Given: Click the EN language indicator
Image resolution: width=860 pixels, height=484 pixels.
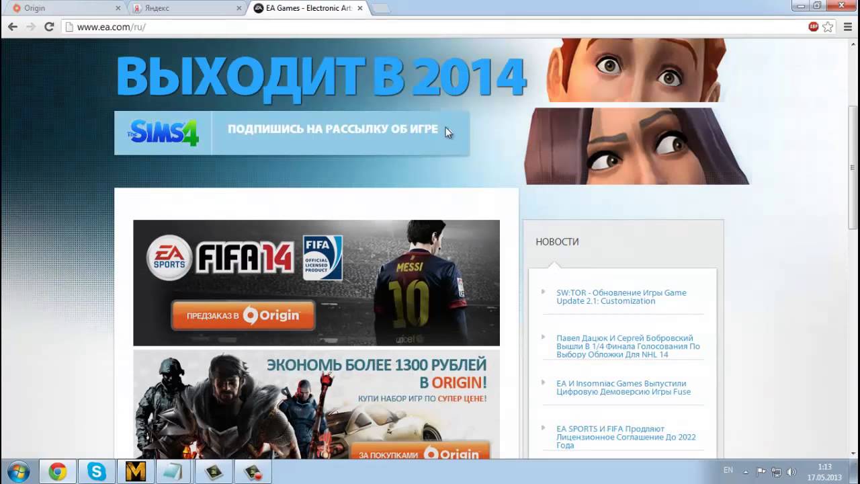Looking at the screenshot, I should point(728,471).
